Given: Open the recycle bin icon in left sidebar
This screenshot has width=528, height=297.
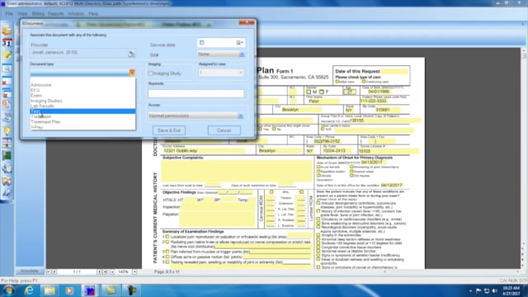Looking at the screenshot, I should click(x=7, y=168).
